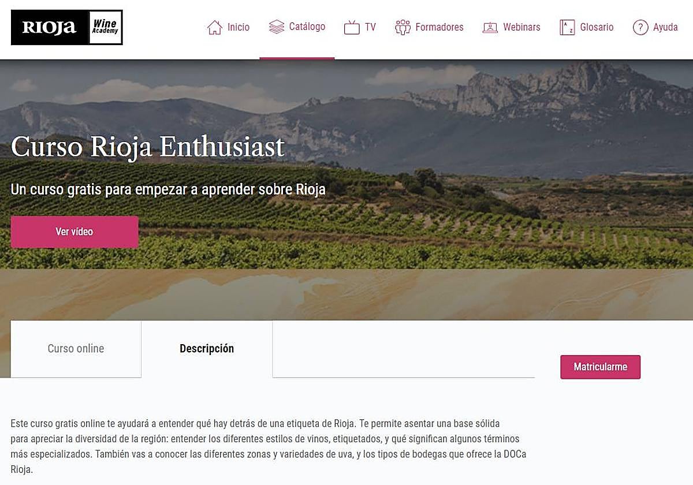Click the house icon beside Inicio
The image size is (693, 485).
pyautogui.click(x=215, y=27)
